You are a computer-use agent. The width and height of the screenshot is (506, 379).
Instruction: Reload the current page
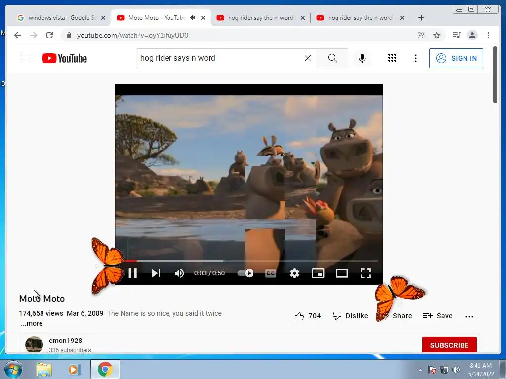(49, 35)
